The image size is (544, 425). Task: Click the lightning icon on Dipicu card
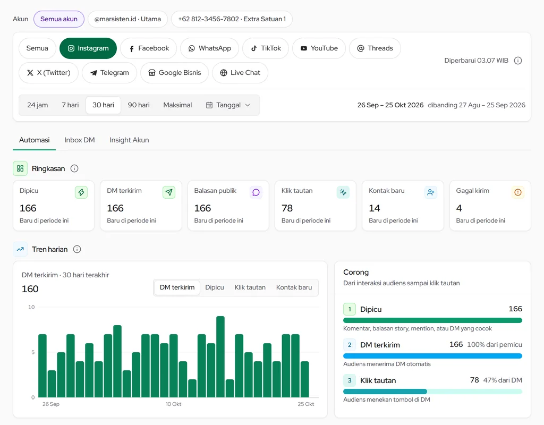coord(81,192)
